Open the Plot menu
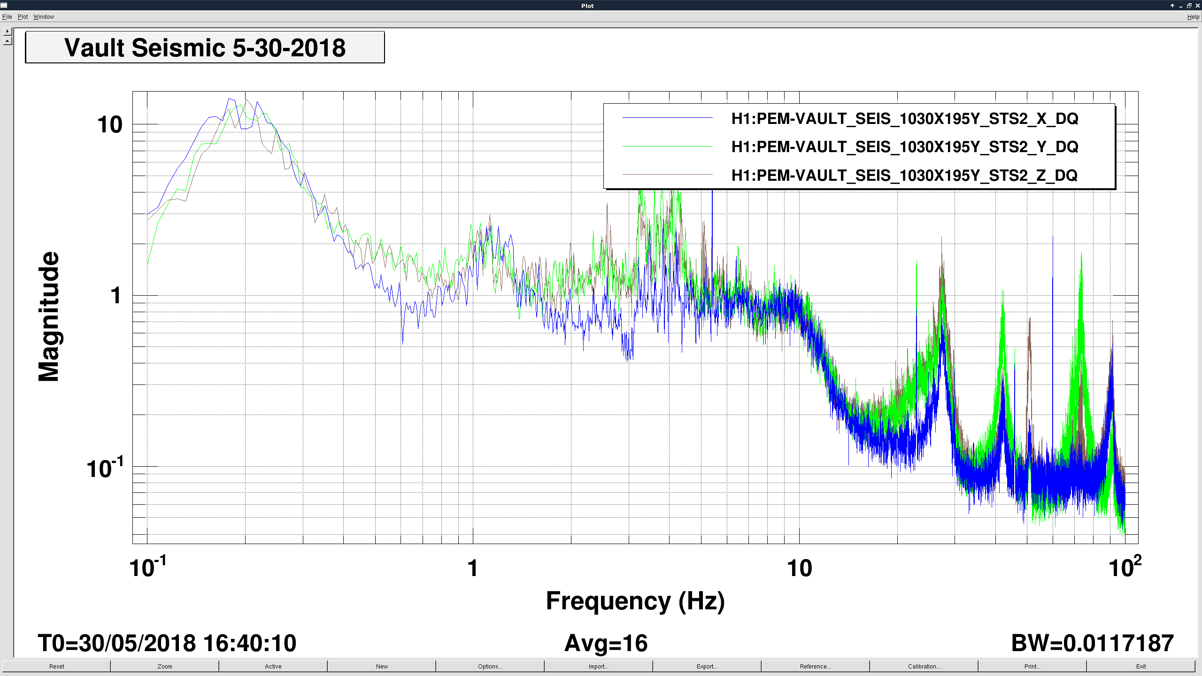Image resolution: width=1202 pixels, height=676 pixels. (x=23, y=17)
